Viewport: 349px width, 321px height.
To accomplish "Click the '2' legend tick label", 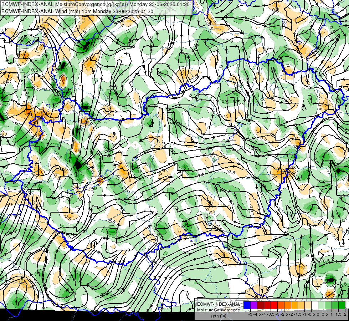I will [345, 314].
